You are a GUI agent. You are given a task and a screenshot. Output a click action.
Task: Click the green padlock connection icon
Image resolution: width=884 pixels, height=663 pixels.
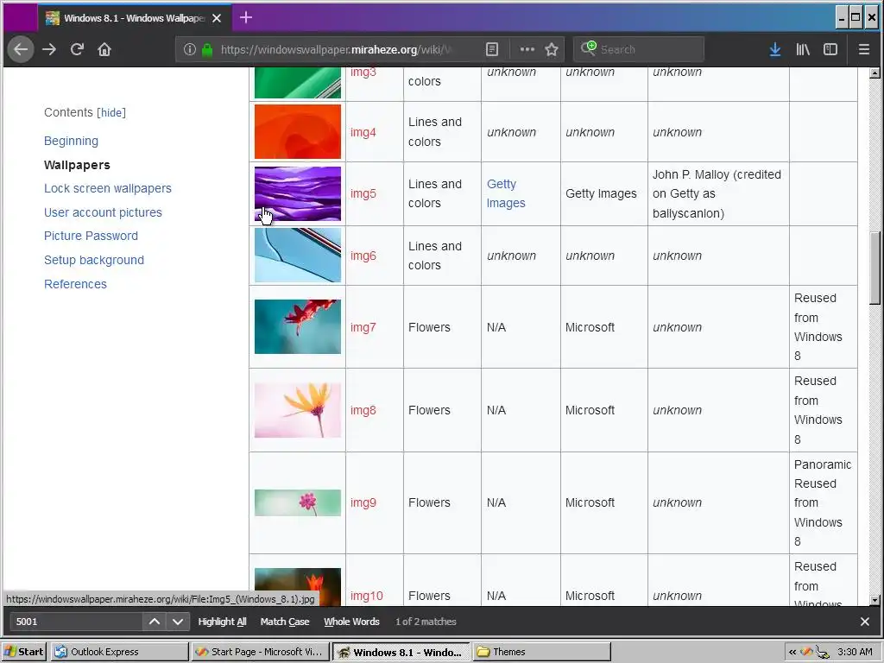[207, 49]
